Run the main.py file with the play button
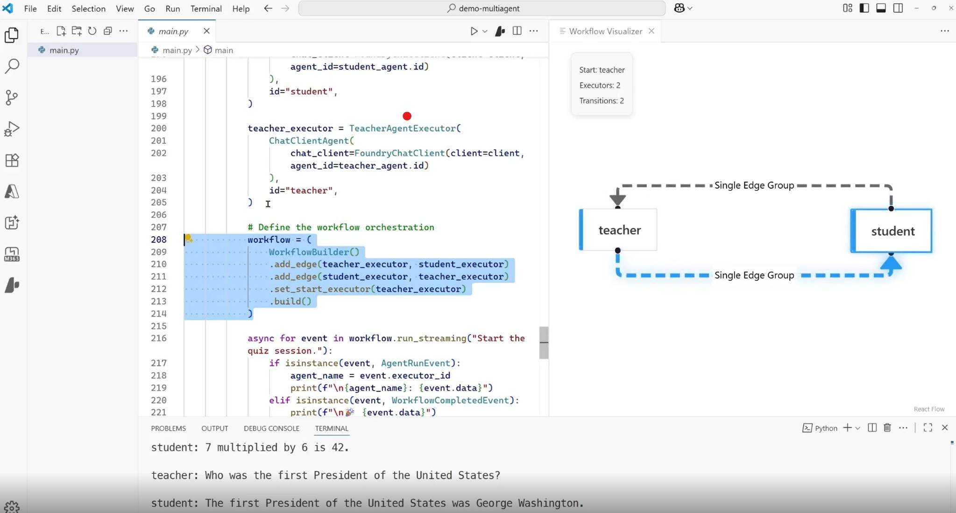956x513 pixels. [475, 31]
